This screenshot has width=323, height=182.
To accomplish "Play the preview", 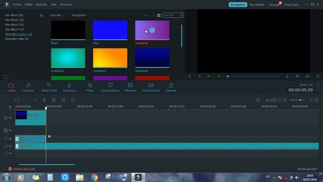I will coord(209,76).
